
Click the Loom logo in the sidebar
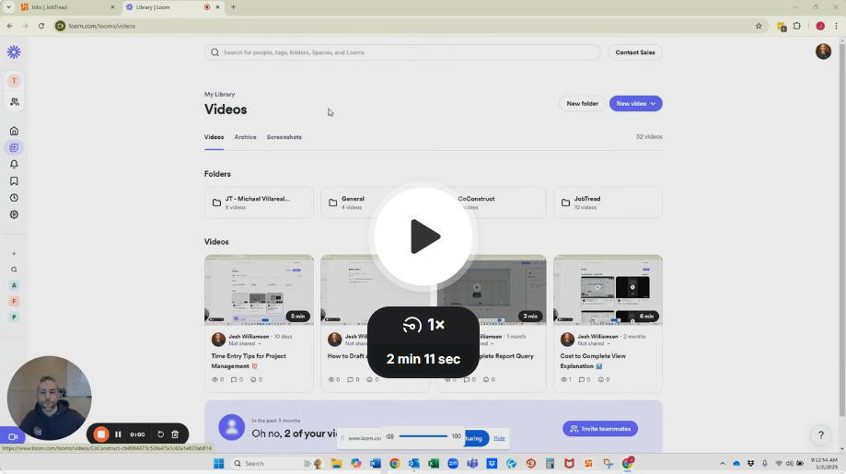pos(14,52)
